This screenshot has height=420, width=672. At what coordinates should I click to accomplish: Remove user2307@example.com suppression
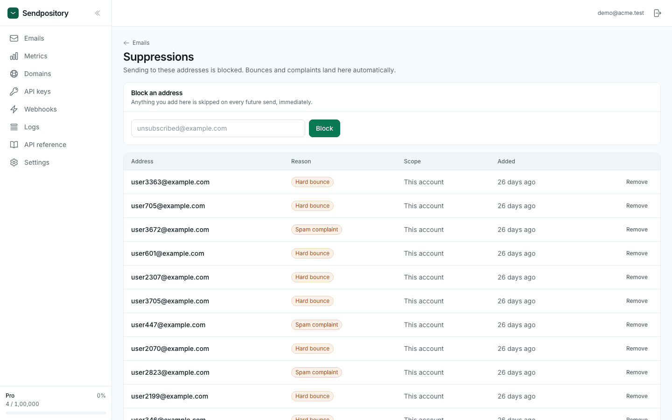click(637, 277)
